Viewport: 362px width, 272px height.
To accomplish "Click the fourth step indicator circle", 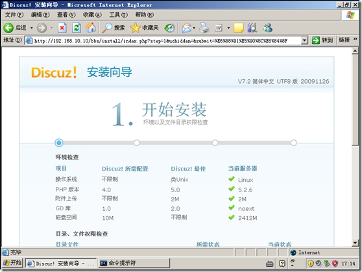I will (294, 143).
